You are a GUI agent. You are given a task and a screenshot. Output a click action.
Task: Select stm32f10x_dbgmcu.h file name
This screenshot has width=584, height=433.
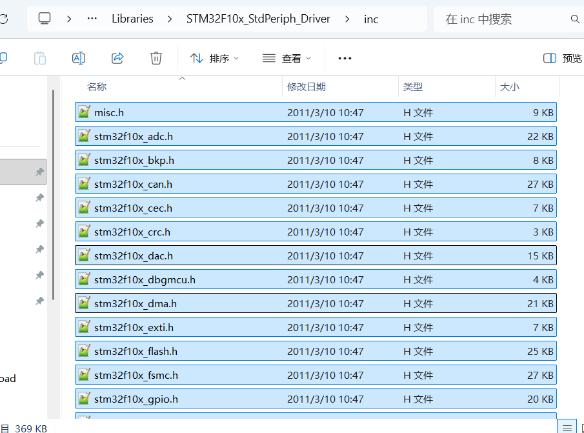click(145, 279)
